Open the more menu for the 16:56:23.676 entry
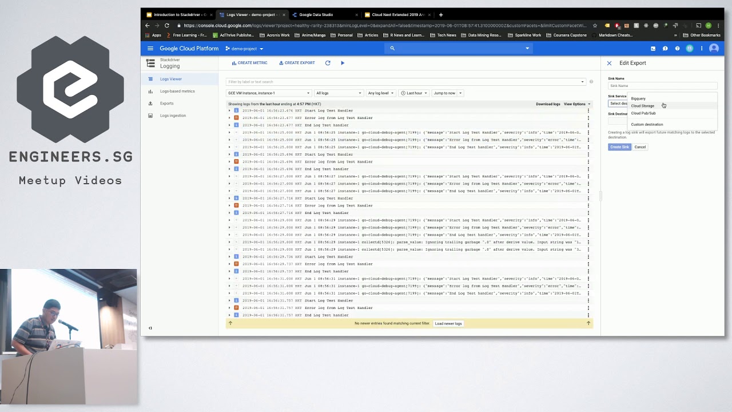The width and height of the screenshot is (732, 412). tap(588, 110)
